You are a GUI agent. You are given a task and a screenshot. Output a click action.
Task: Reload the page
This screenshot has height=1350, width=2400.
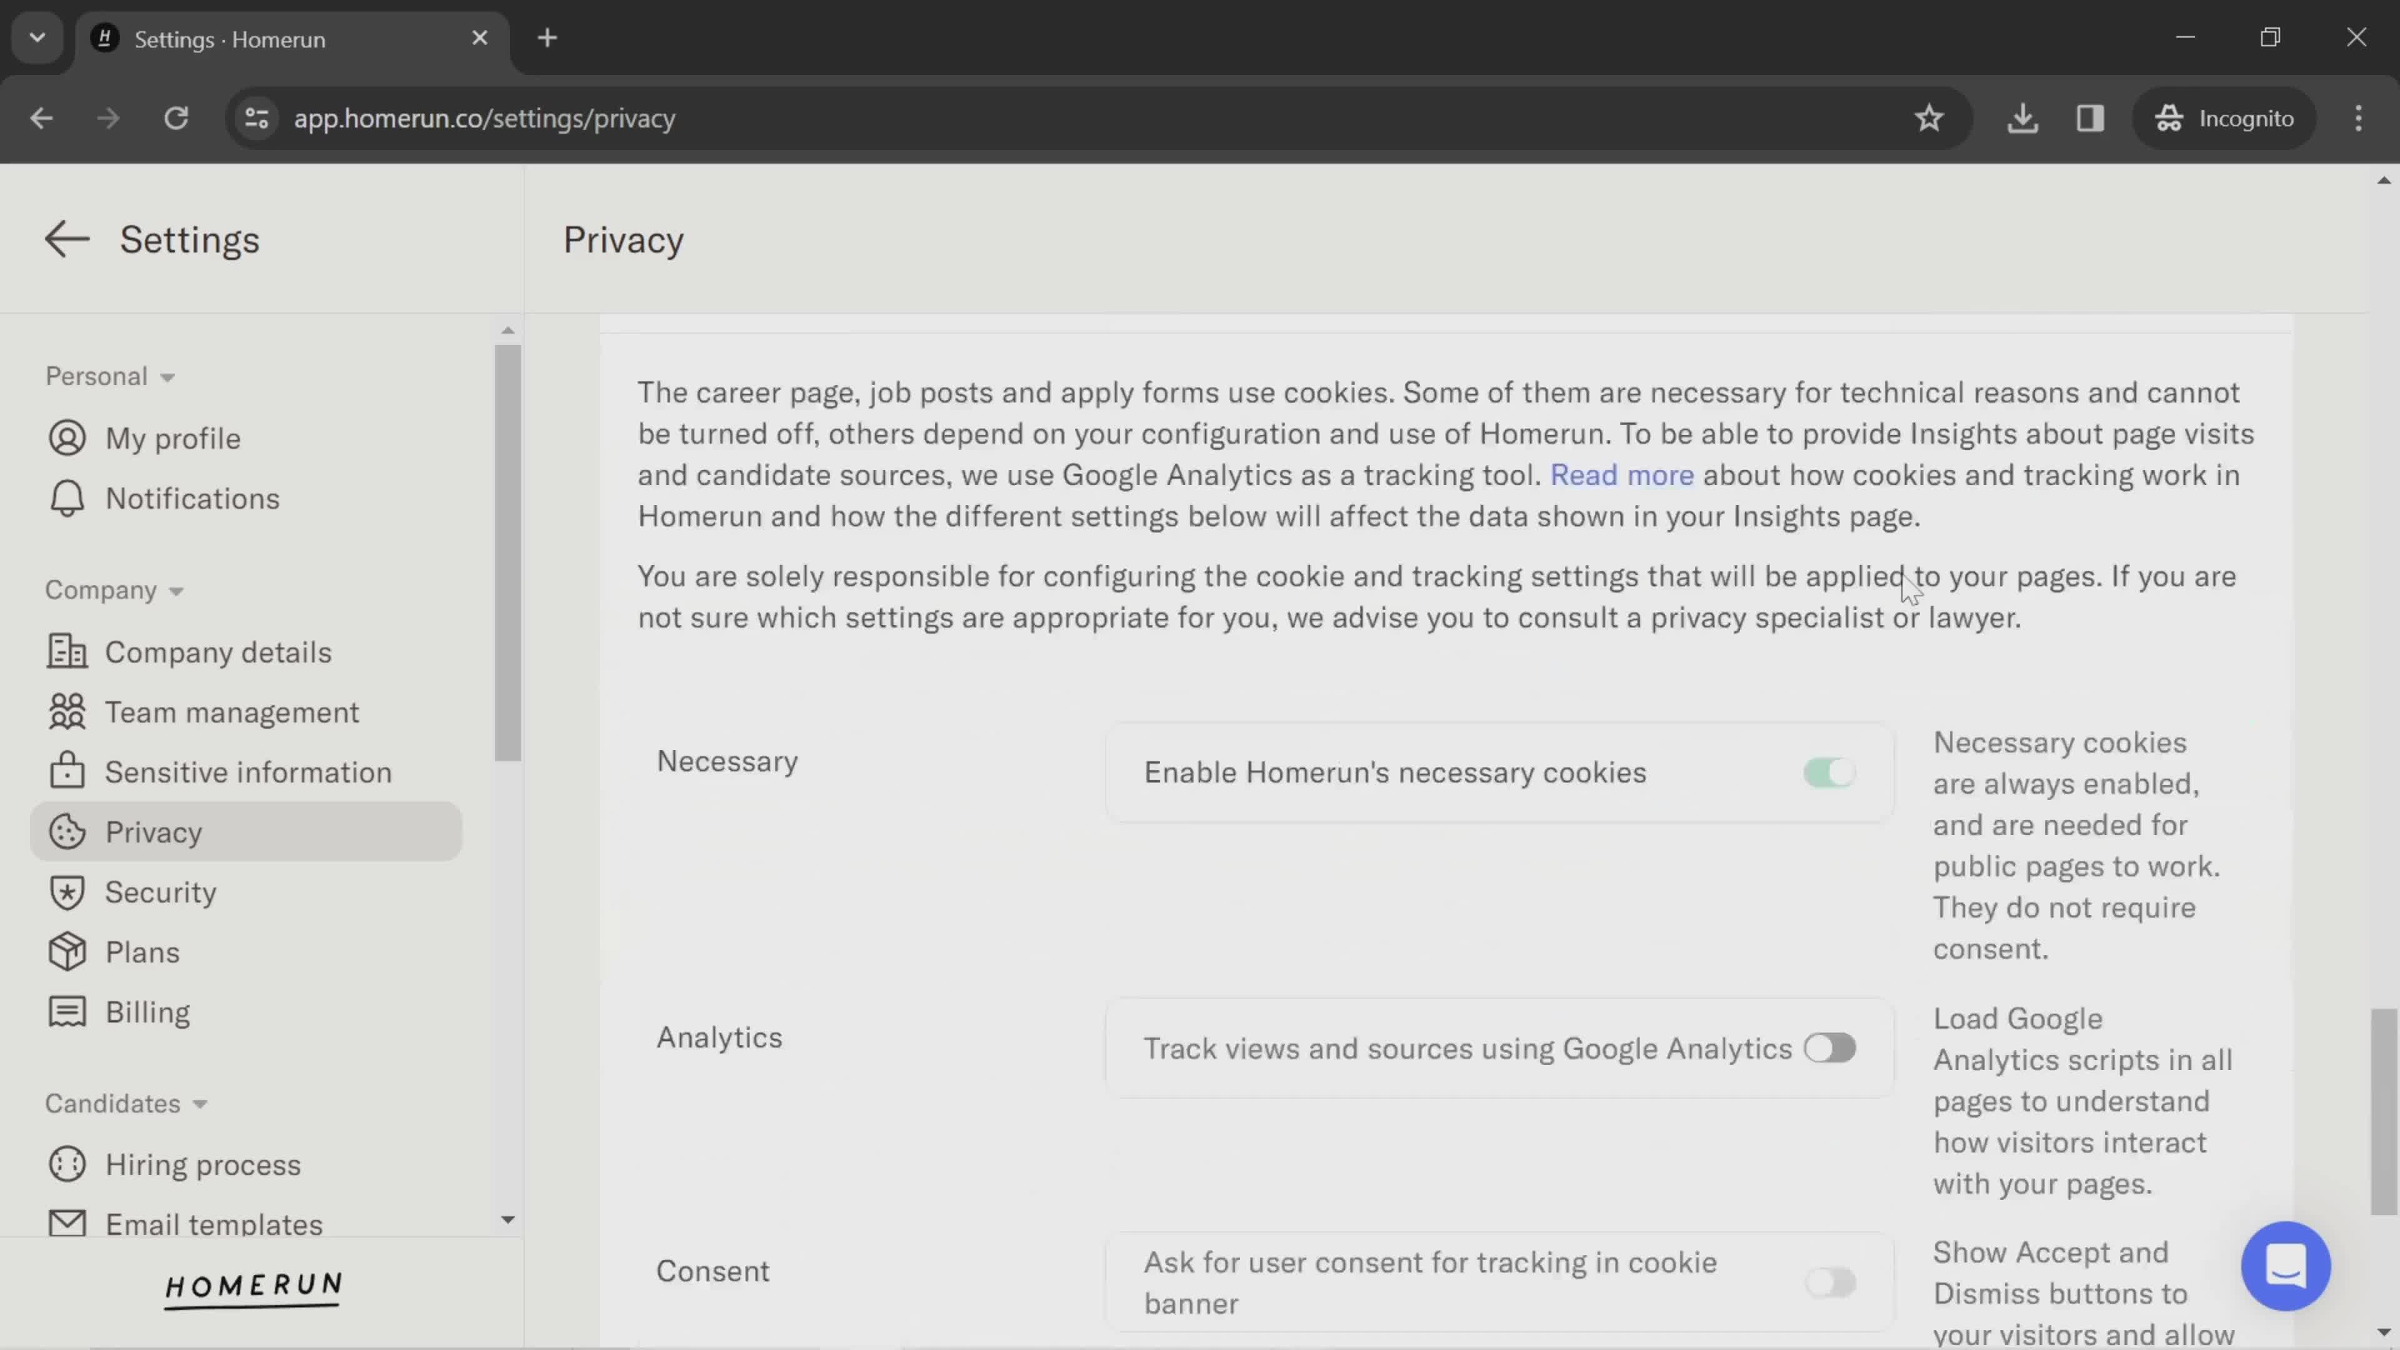pos(176,118)
